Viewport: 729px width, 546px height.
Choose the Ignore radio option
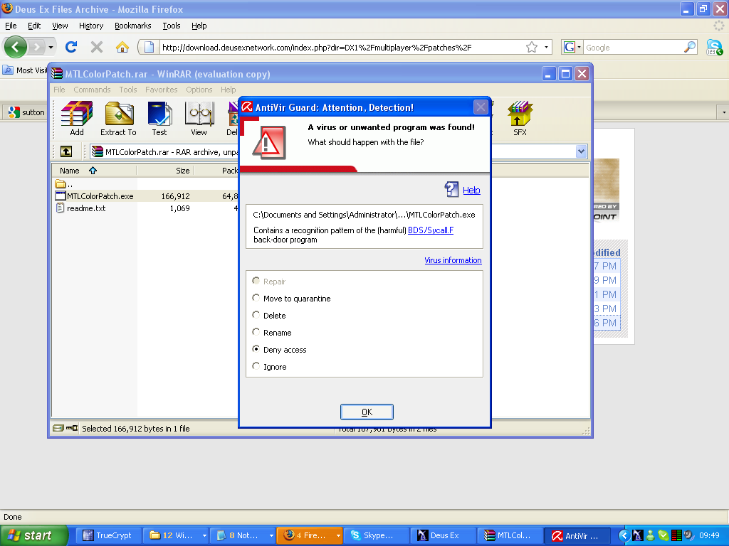coord(256,366)
